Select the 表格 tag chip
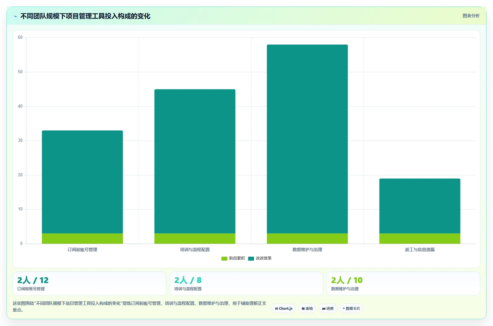This screenshot has height=326, width=493. coord(307,308)
